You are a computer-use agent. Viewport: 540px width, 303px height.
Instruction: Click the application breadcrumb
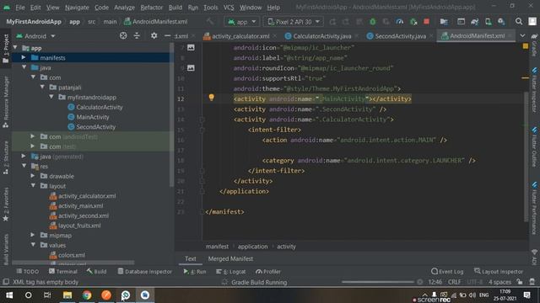(x=252, y=247)
